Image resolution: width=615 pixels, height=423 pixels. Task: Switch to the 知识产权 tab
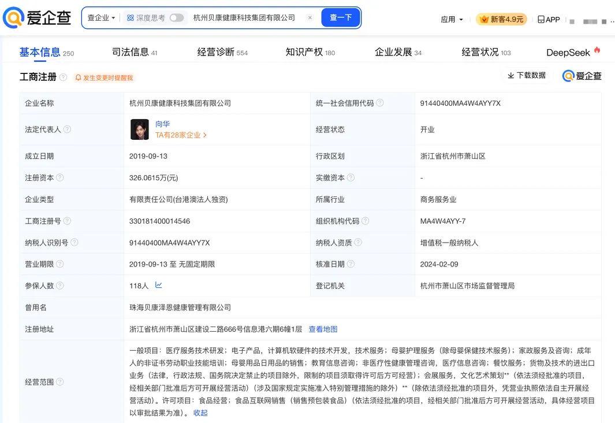(310, 52)
